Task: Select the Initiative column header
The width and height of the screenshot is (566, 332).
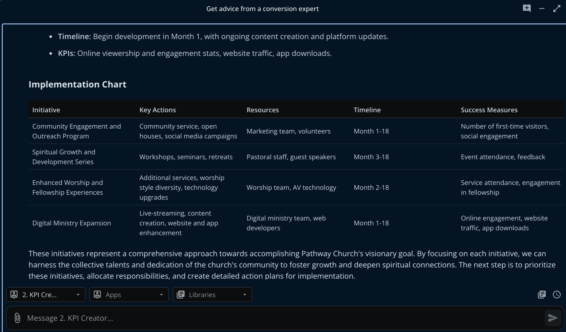Action: coord(46,110)
